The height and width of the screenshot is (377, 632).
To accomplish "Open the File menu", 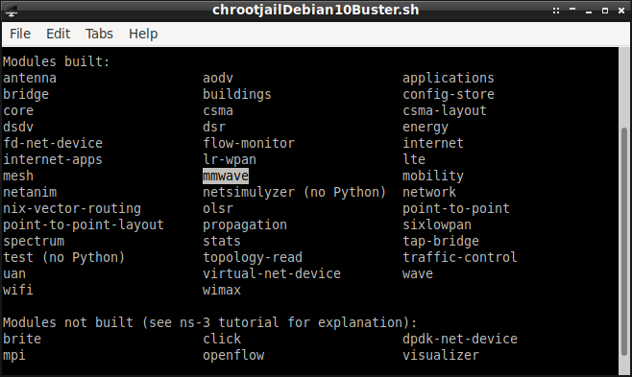I will [20, 34].
